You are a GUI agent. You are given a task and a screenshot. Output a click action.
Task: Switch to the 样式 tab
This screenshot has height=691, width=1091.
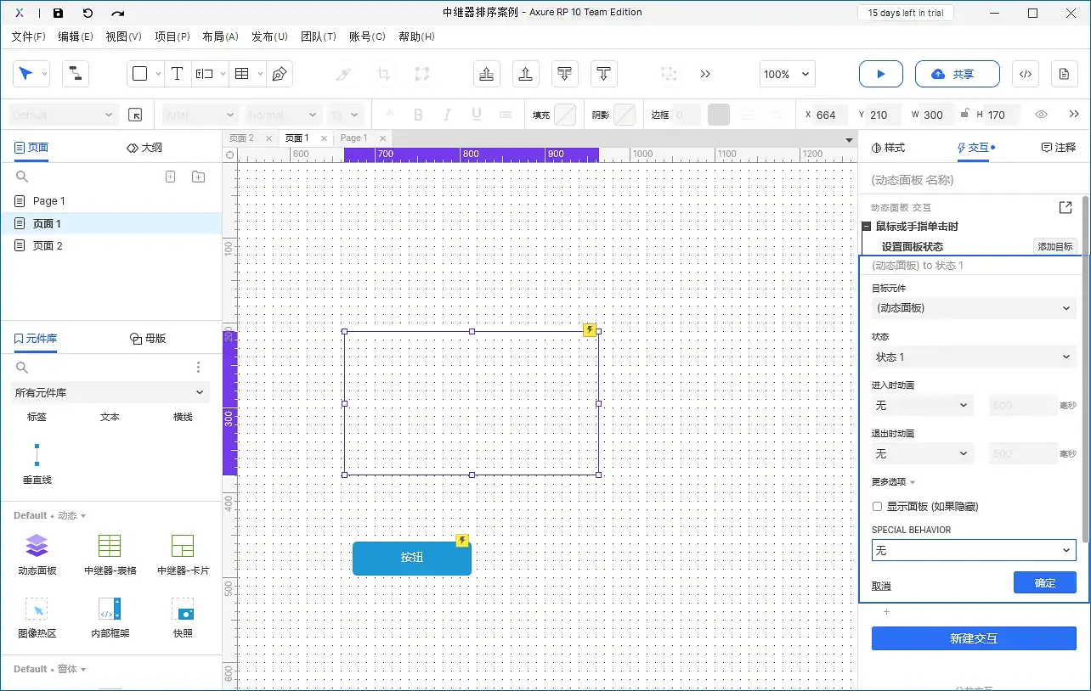click(889, 148)
